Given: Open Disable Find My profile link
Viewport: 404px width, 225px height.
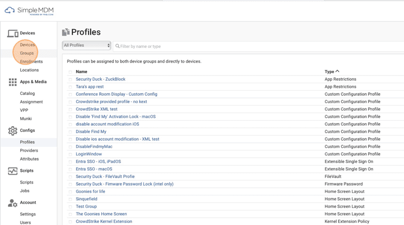Looking at the screenshot, I should [91, 132].
